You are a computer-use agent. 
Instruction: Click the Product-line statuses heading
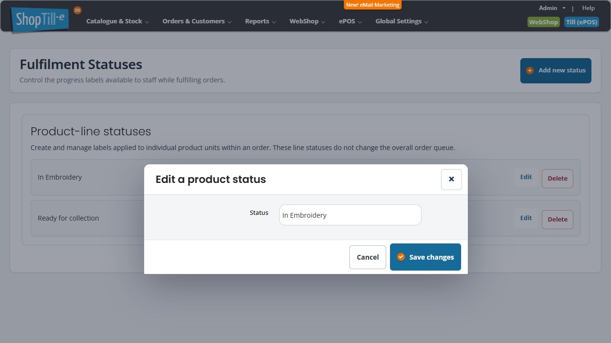point(91,131)
